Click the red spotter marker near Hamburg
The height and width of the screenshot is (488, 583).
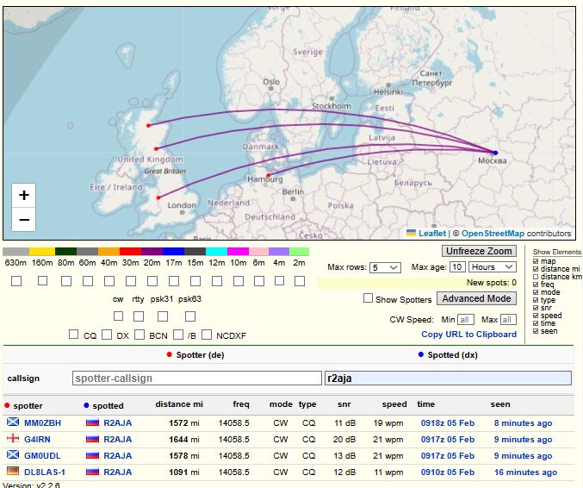[269, 176]
